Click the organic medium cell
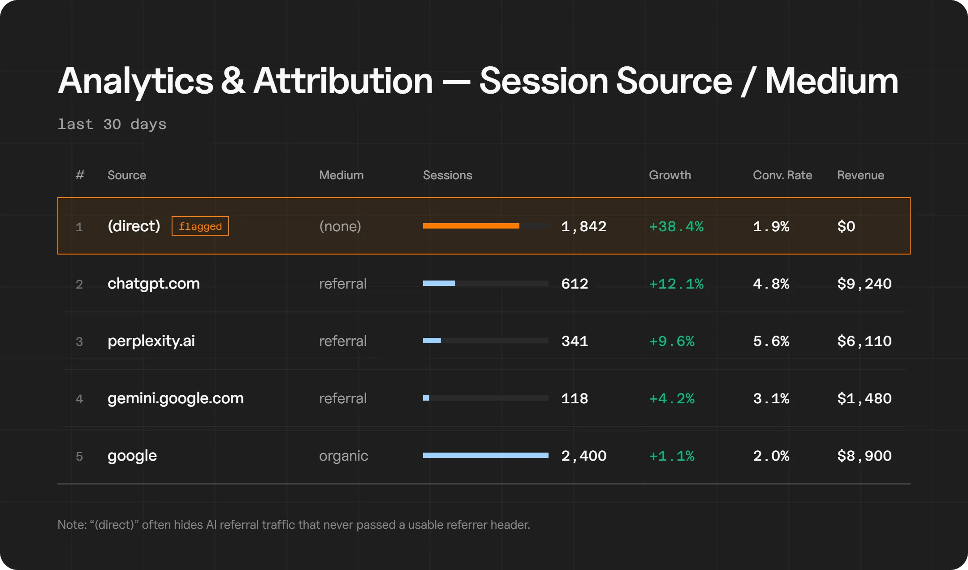 (x=343, y=456)
